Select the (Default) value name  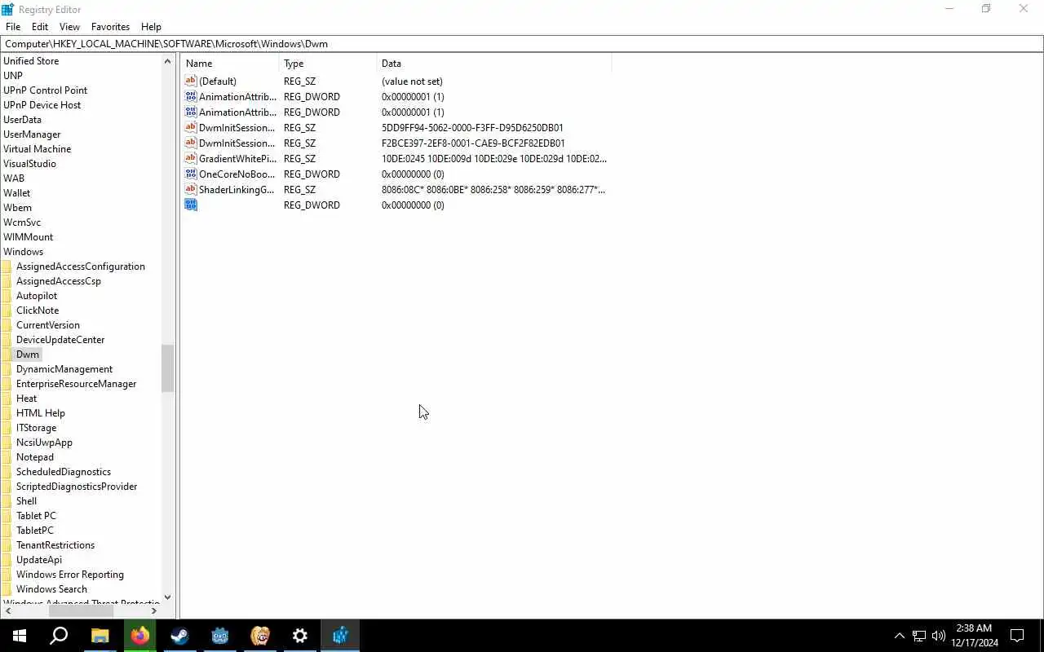click(x=218, y=81)
